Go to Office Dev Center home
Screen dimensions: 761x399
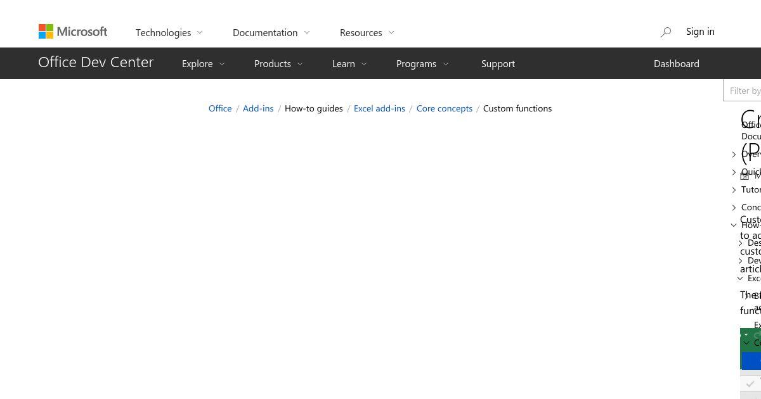coord(96,62)
